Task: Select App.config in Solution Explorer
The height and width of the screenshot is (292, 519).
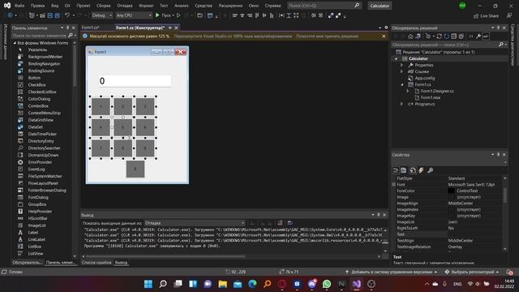Action: [x=425, y=78]
